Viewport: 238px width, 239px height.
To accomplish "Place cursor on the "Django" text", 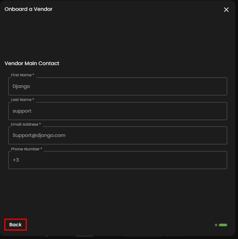I will [x=21, y=86].
